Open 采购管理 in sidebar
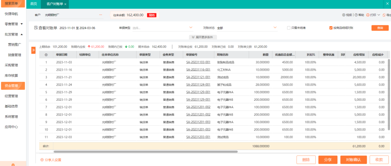 pyautogui.click(x=11, y=65)
